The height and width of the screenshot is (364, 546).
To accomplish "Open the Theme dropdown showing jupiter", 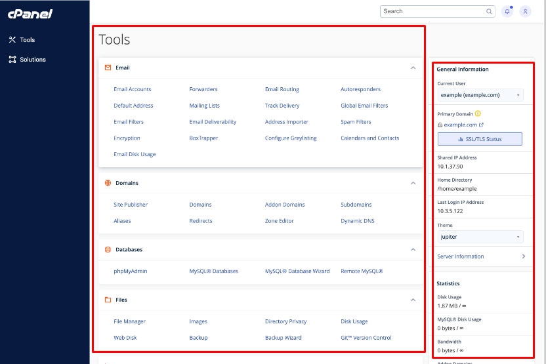I will click(480, 237).
